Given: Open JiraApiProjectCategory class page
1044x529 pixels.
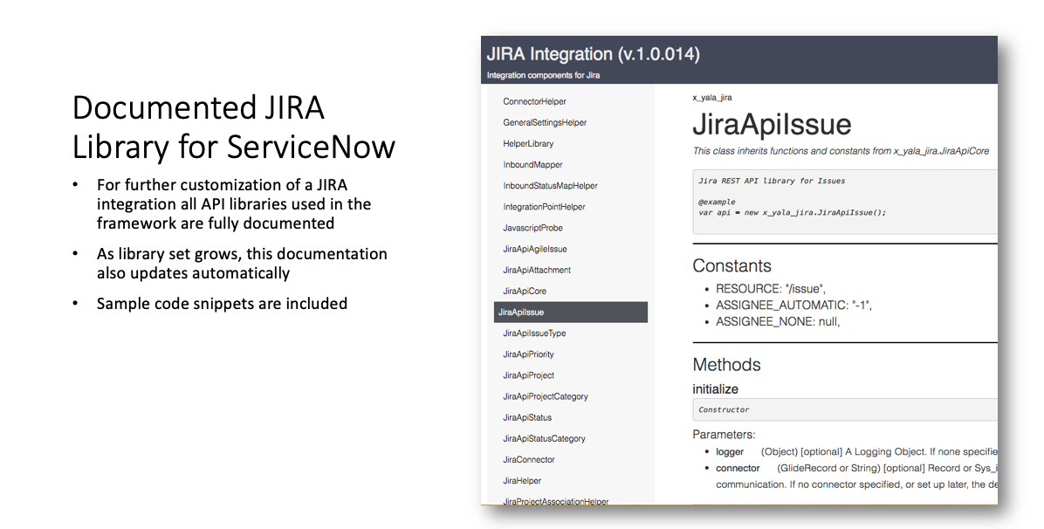Looking at the screenshot, I should tap(546, 396).
